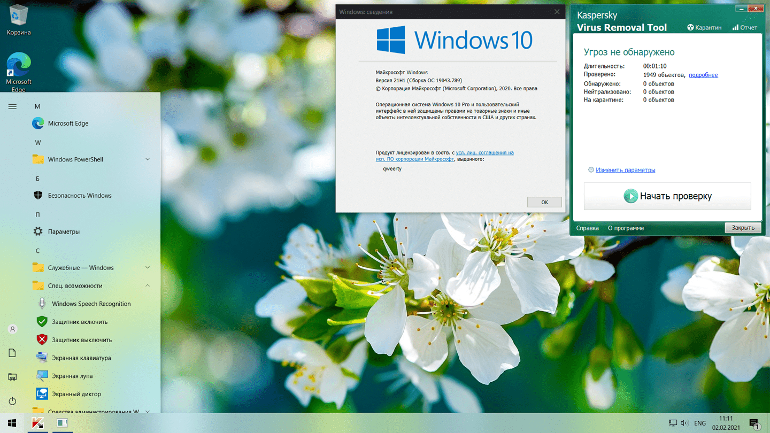Open Отчет report in Kaspersky header
Screen dimensions: 770x433
(745, 27)
